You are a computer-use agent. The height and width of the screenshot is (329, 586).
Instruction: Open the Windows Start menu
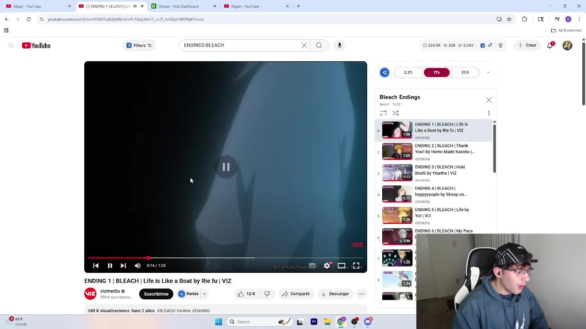tap(218, 322)
